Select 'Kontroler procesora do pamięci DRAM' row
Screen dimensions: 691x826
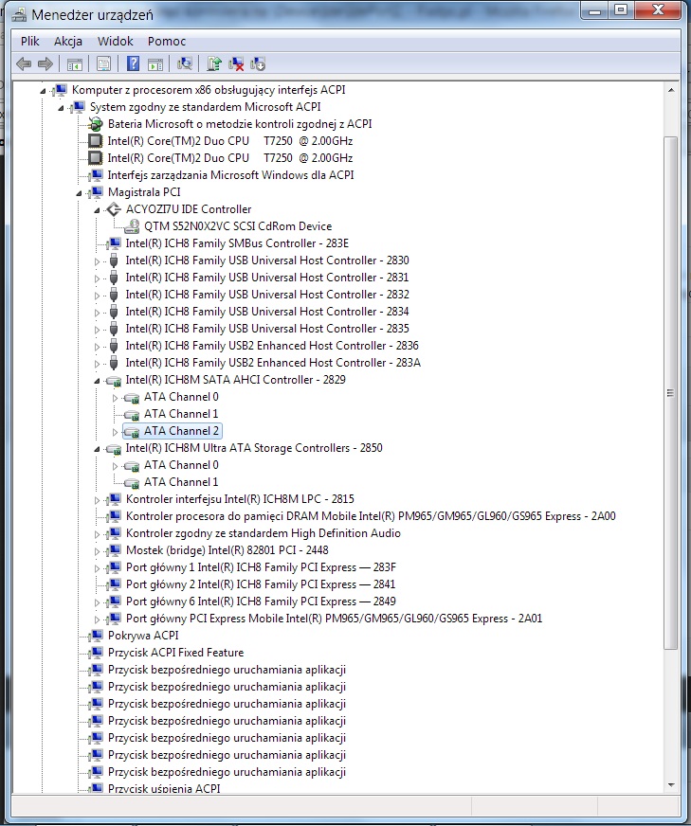(x=371, y=516)
